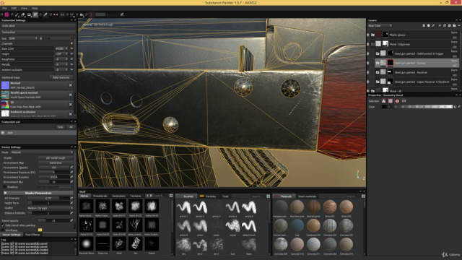The height and width of the screenshot is (260, 462).
Task: Switch the Materials shelf to grid view
Action: [x=363, y=196]
